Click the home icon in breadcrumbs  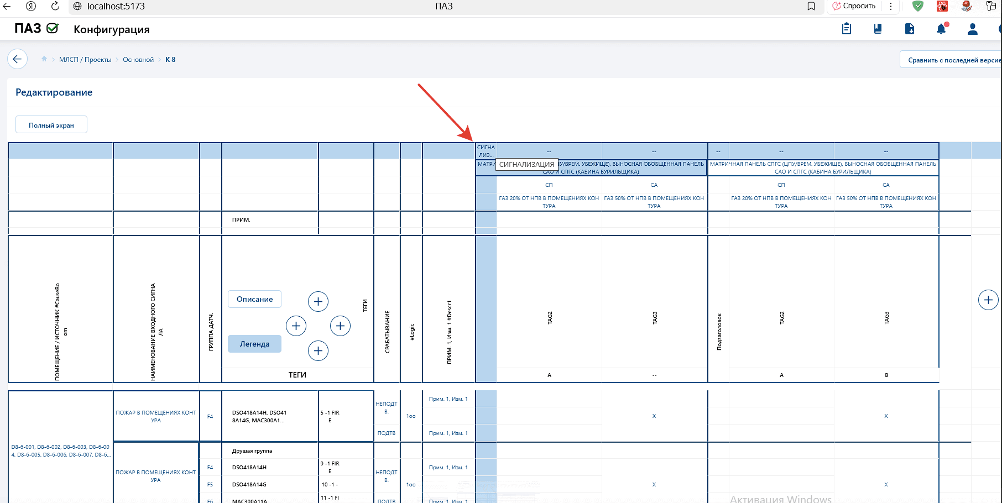click(44, 59)
